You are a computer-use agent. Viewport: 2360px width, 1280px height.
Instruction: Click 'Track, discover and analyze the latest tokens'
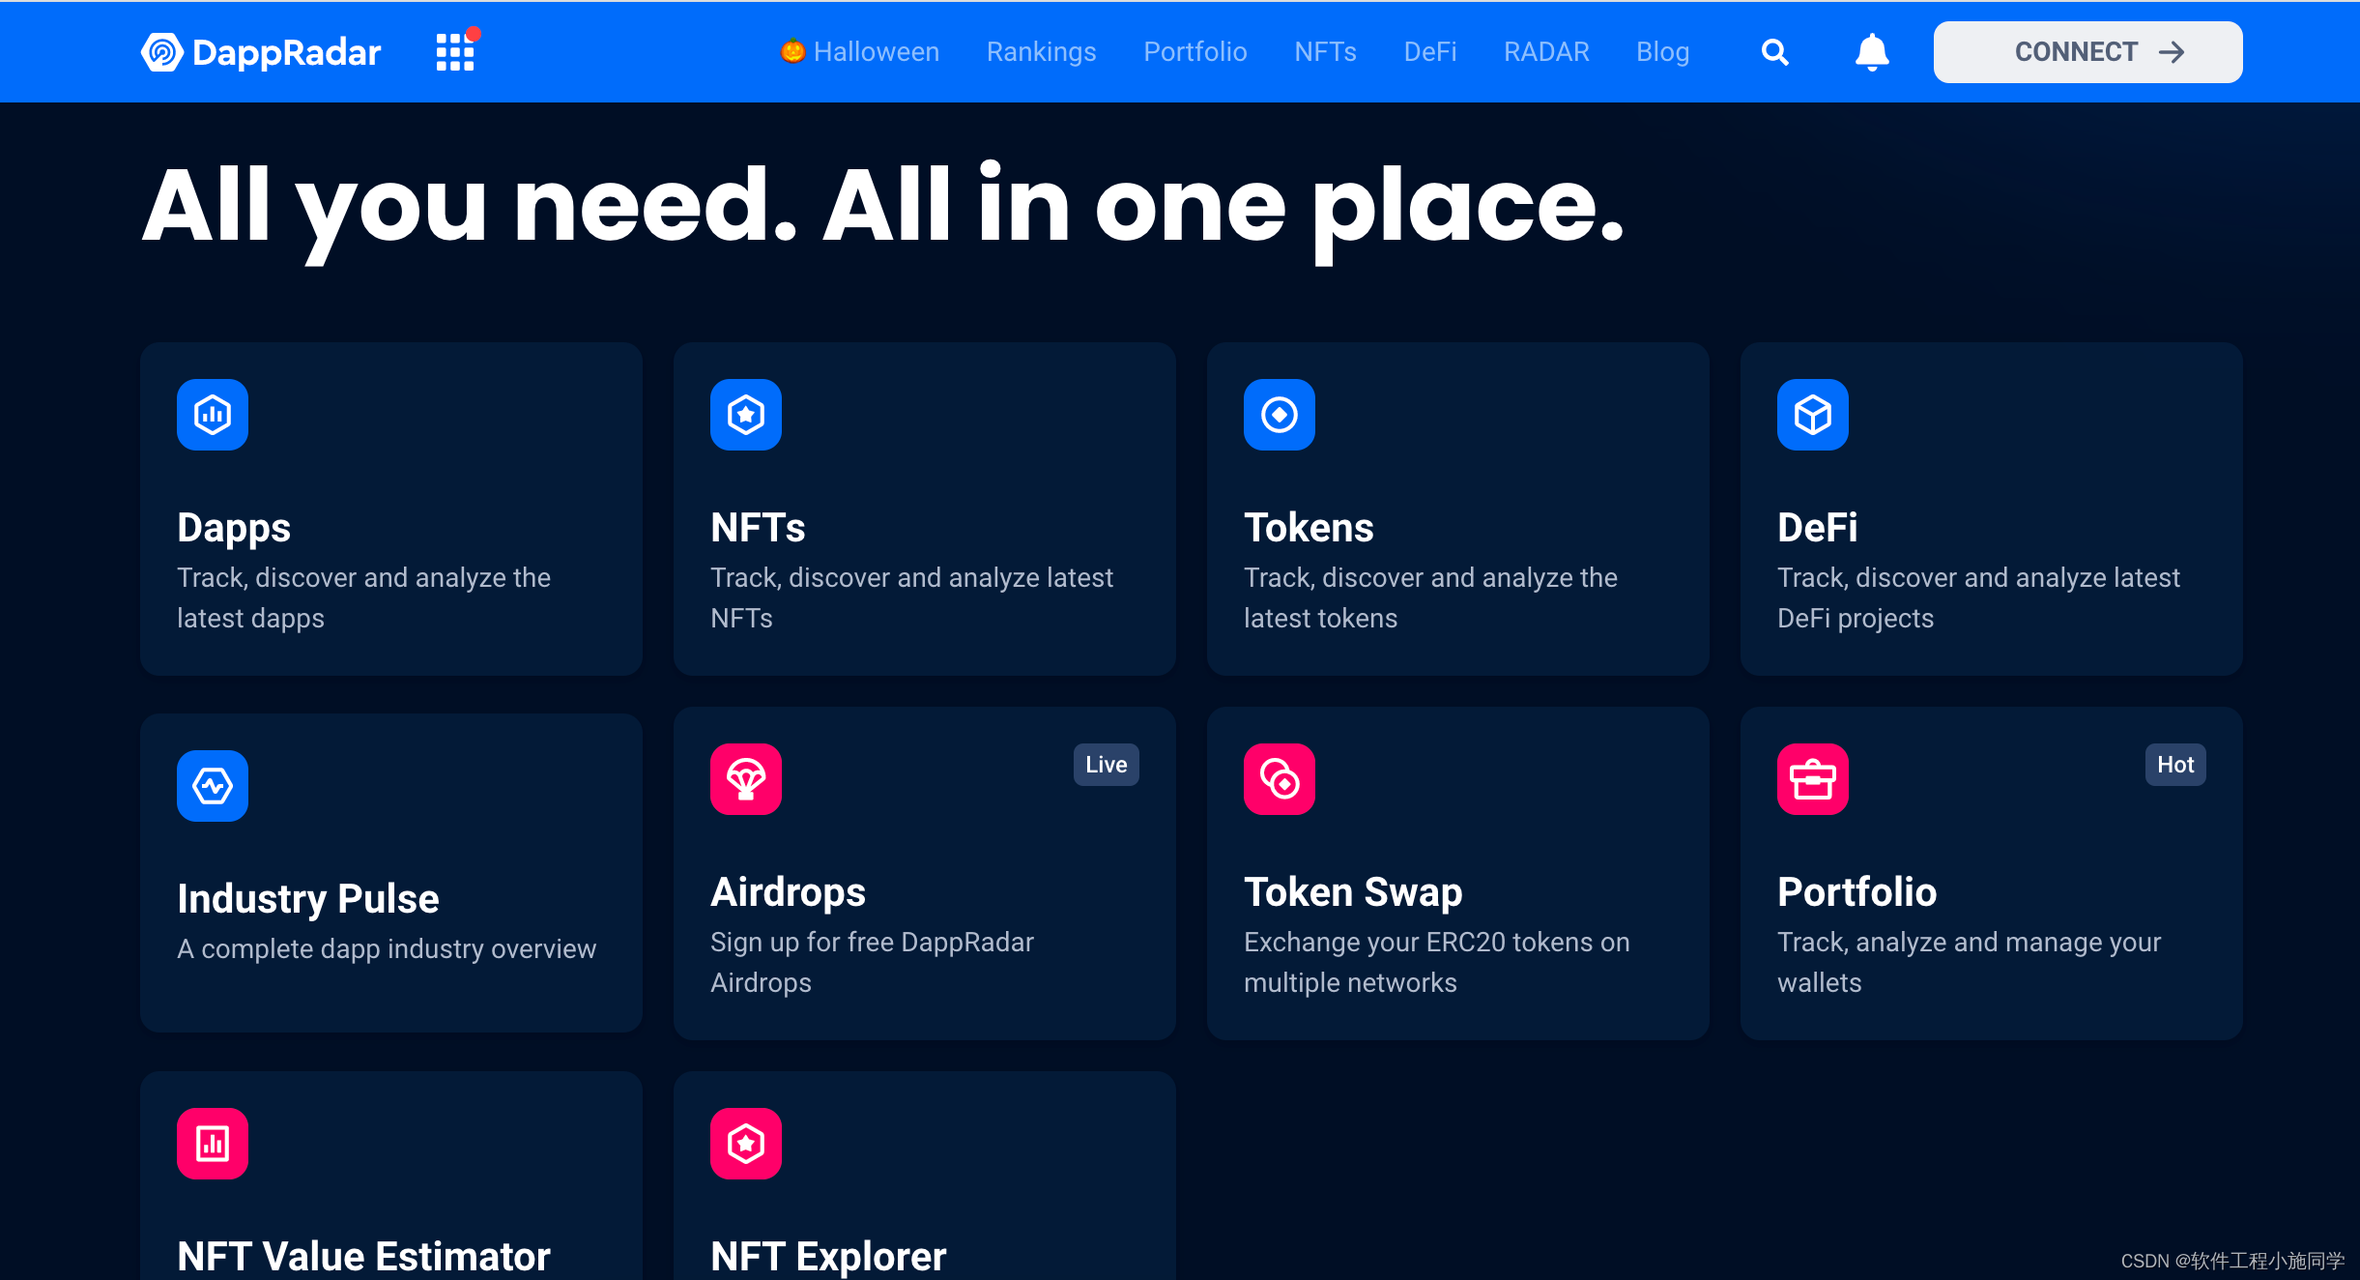[x=1430, y=597]
